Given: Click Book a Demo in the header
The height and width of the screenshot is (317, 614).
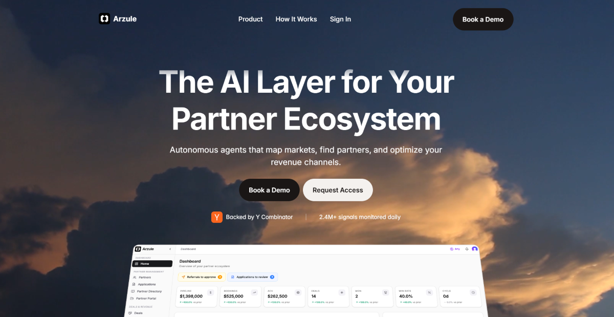Looking at the screenshot, I should click(x=483, y=19).
